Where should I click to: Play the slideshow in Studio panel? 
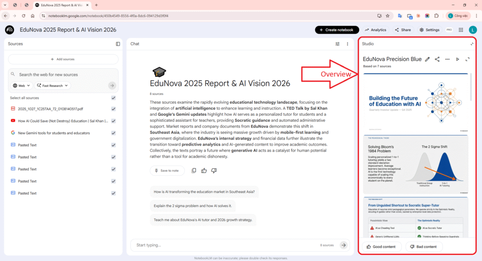pyautogui.click(x=458, y=59)
